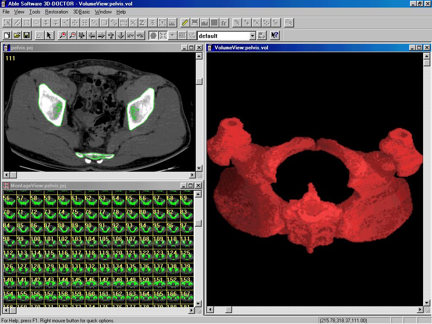Save the project with the floppy disk icon
The width and height of the screenshot is (432, 324).
coord(27,35)
